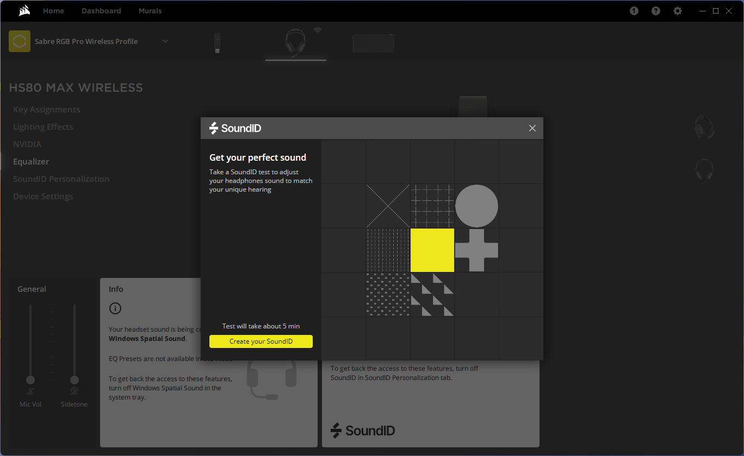Click the SoundID logo in dialog header
The width and height of the screenshot is (744, 456).
[235, 128]
